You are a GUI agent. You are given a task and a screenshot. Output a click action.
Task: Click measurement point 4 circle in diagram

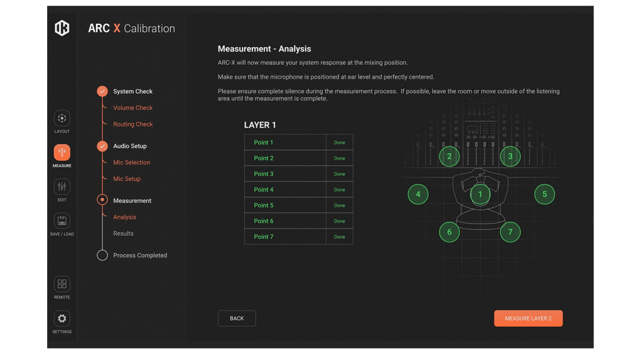(x=418, y=194)
